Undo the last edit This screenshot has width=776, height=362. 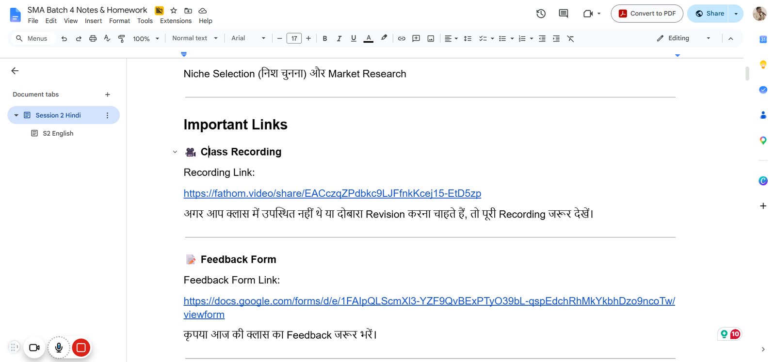click(x=64, y=39)
